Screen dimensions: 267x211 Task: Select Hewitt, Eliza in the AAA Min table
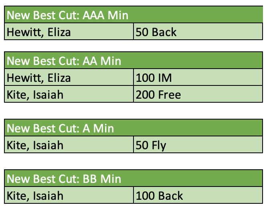pyautogui.click(x=39, y=32)
